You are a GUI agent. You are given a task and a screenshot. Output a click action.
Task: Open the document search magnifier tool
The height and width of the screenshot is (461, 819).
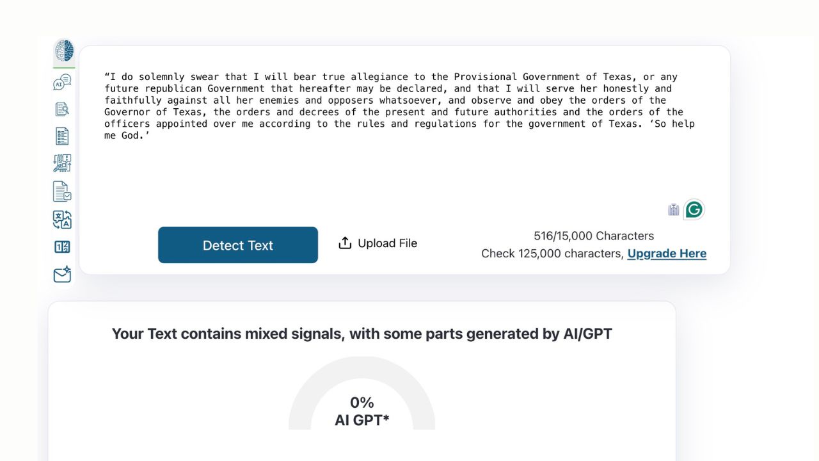point(62,109)
